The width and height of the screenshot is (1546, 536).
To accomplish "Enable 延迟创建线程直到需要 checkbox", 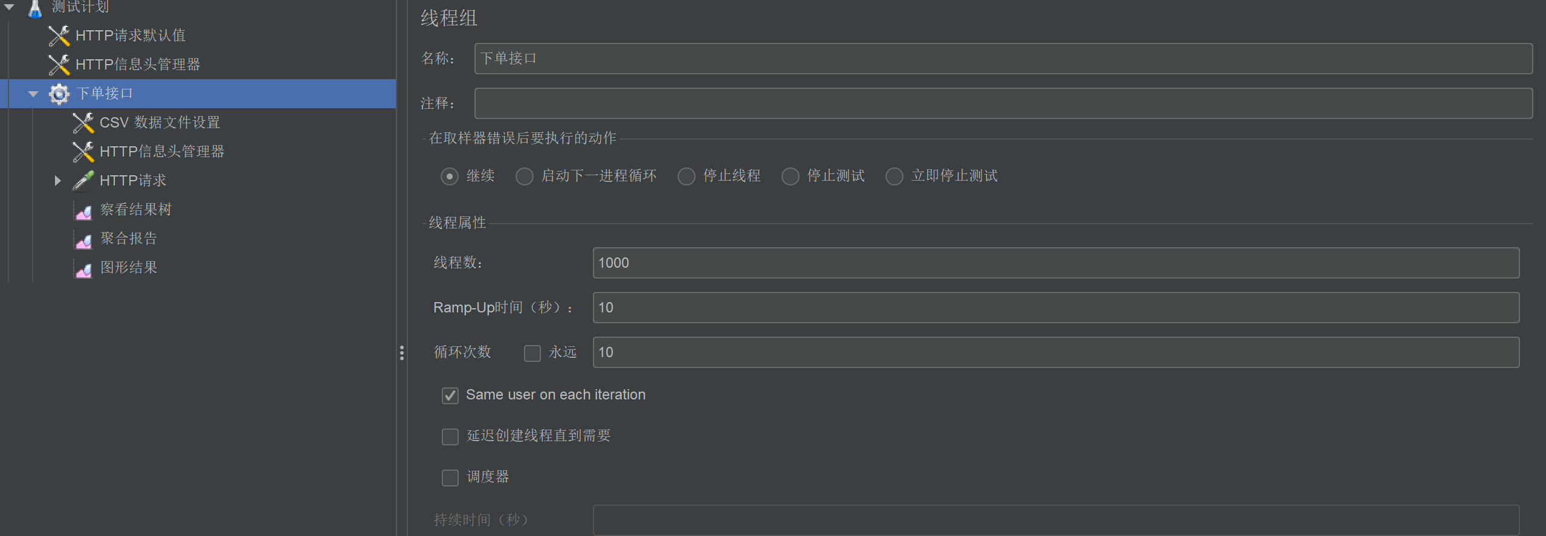I will 450,436.
